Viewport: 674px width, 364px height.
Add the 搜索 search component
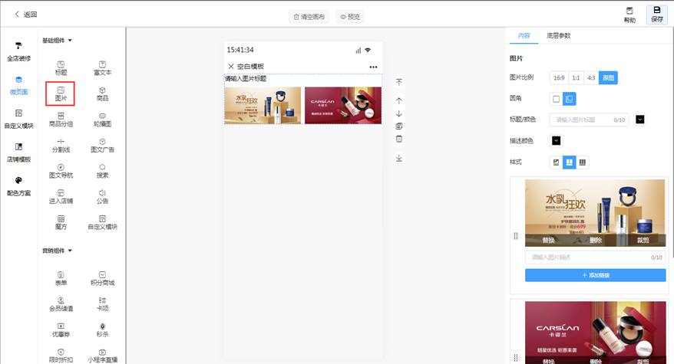pyautogui.click(x=102, y=171)
